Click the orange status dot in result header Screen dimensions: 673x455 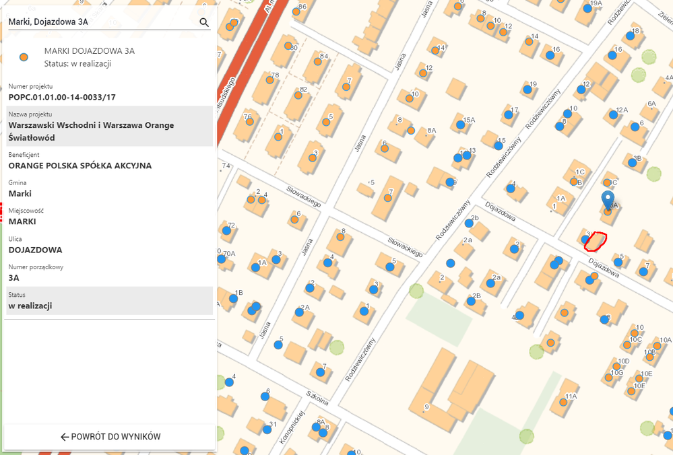(24, 57)
